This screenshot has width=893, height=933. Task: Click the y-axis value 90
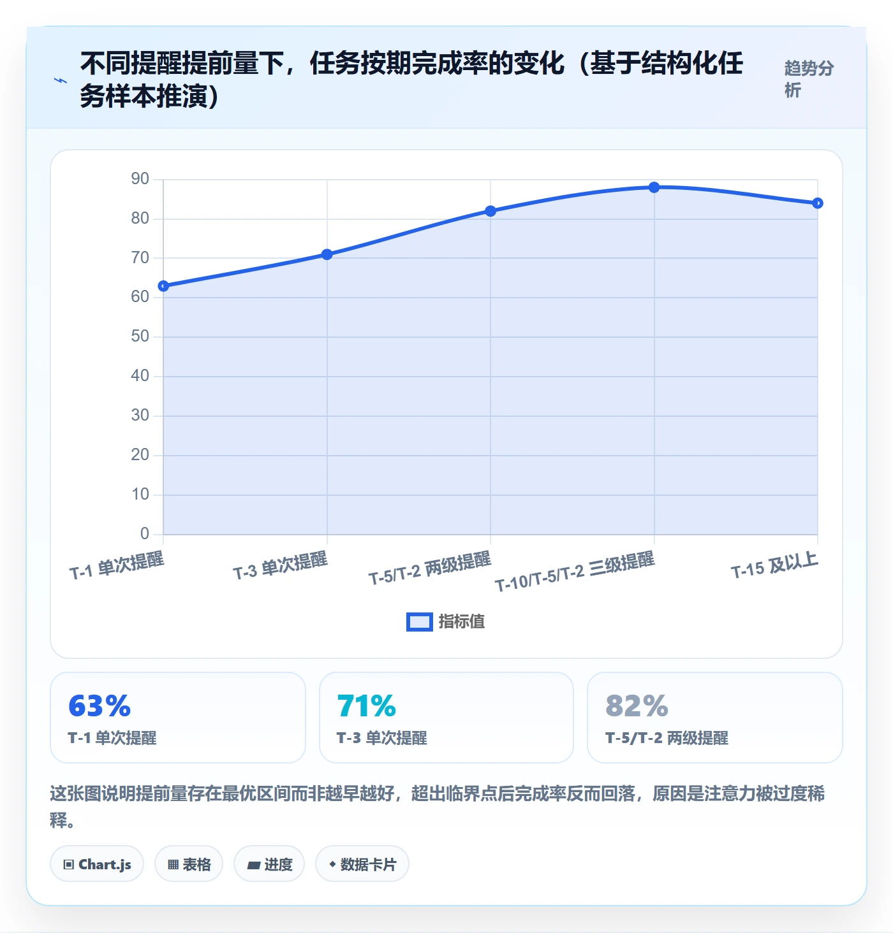coord(140,179)
